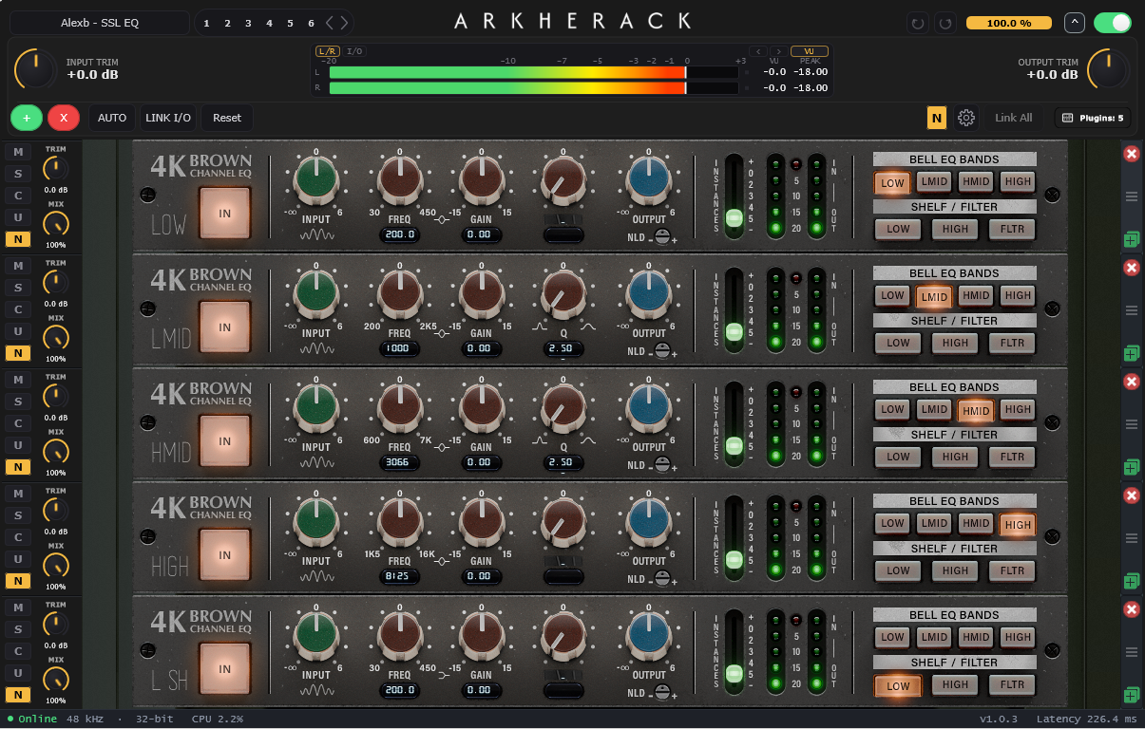Toggle the C button on the HIGH plugin
This screenshot has width=1145, height=729.
[17, 537]
